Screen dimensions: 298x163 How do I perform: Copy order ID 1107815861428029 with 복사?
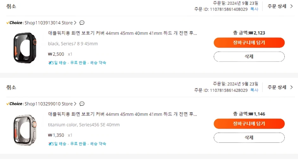click(254, 90)
